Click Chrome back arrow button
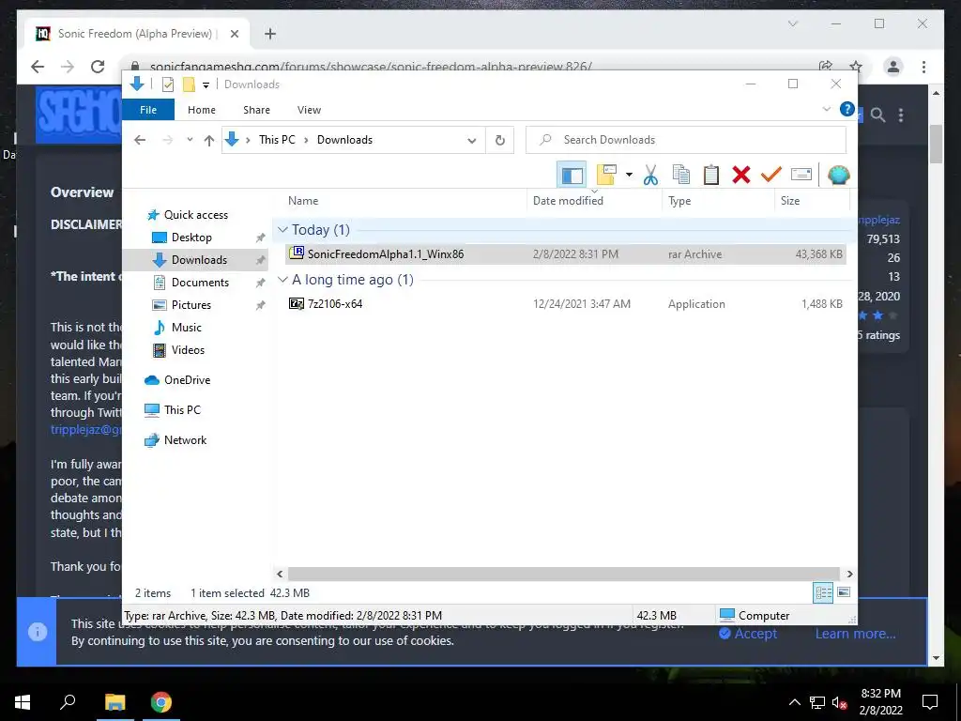Image resolution: width=961 pixels, height=721 pixels. tap(38, 67)
